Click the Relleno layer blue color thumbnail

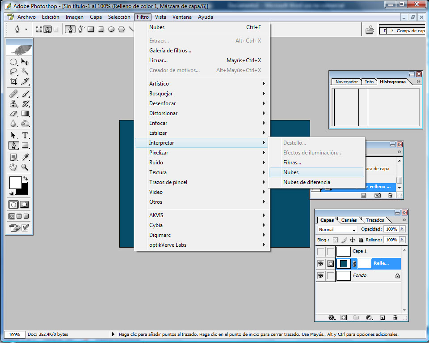[343, 263]
